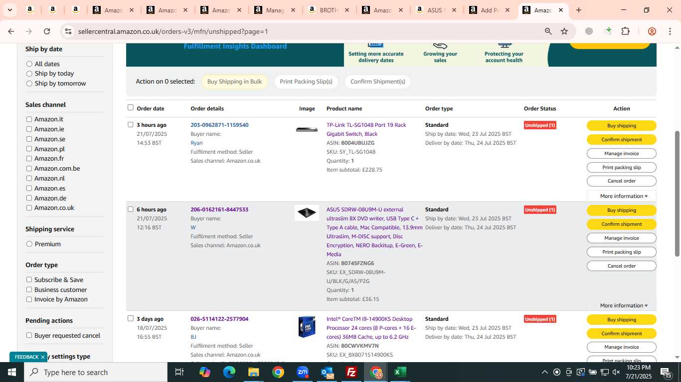Switch to the Manag browser tab
681x382 pixels.
click(x=275, y=10)
